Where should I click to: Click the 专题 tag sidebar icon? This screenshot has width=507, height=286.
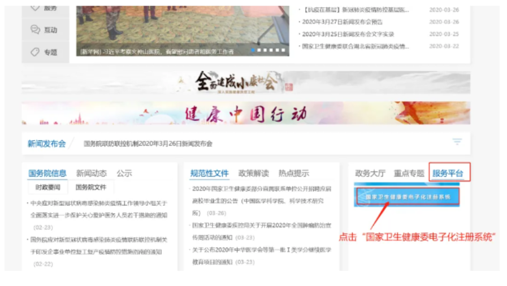36,52
